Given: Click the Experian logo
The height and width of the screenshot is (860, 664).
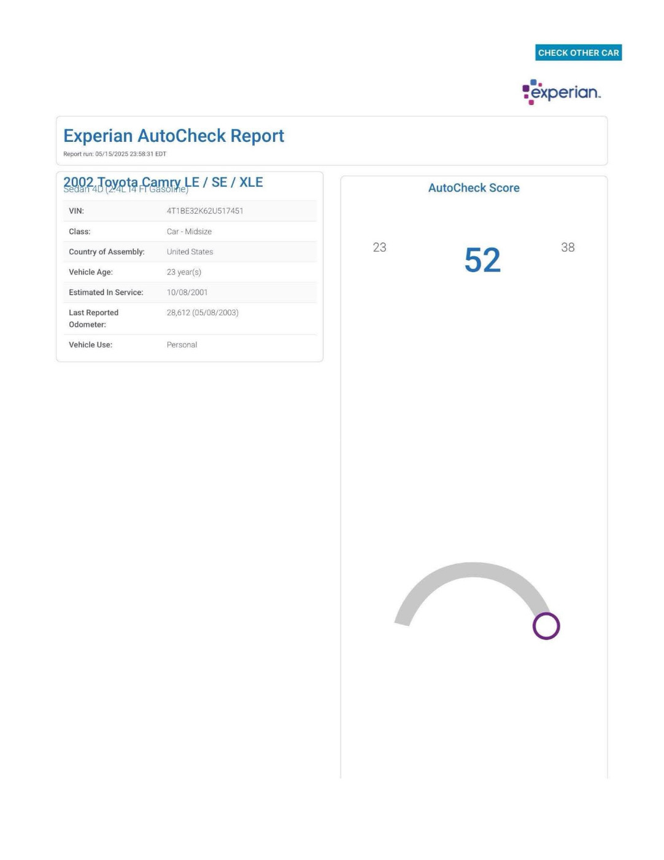Looking at the screenshot, I should 562,92.
